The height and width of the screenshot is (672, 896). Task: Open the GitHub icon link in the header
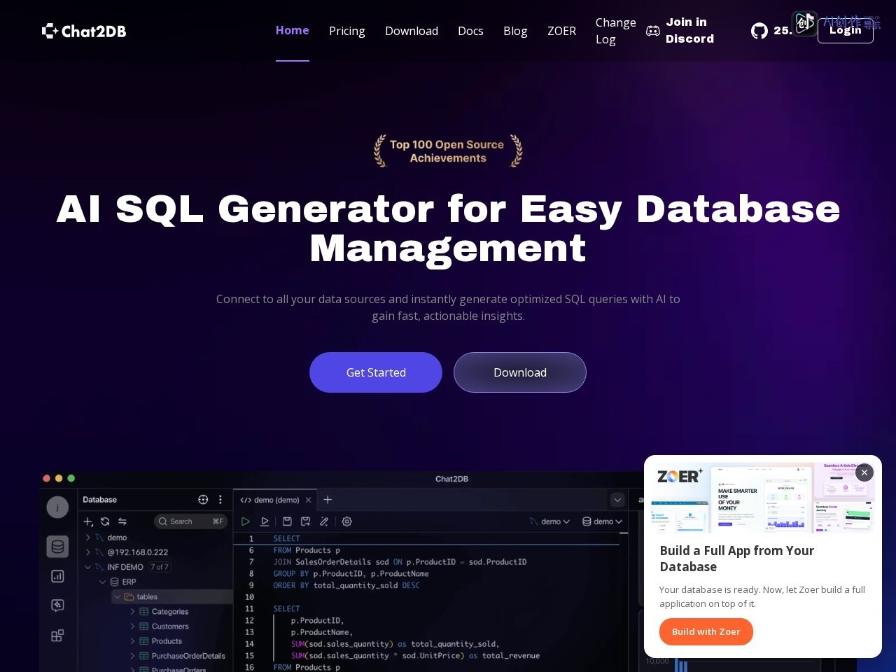759,31
